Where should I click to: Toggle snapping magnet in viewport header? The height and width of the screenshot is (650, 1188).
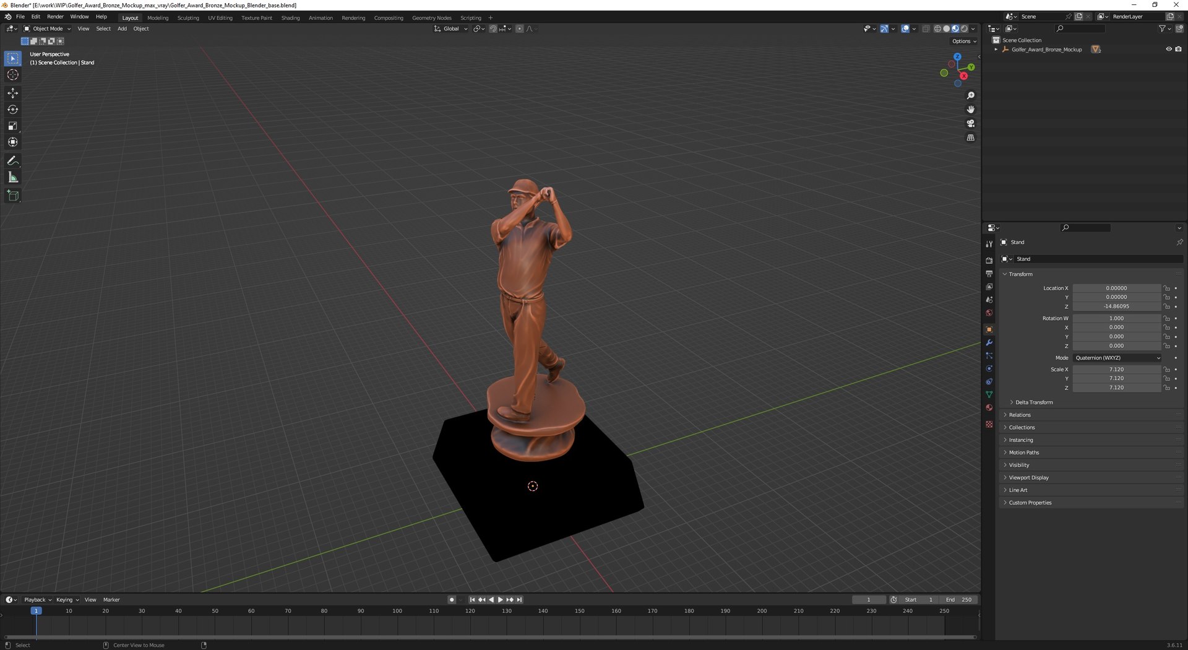point(493,28)
